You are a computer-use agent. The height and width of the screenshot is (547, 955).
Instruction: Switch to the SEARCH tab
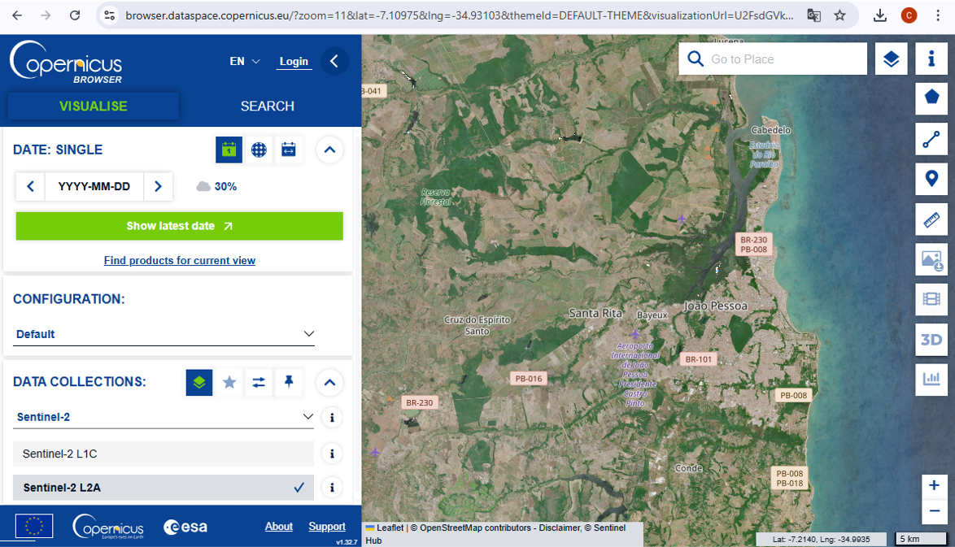coord(267,106)
